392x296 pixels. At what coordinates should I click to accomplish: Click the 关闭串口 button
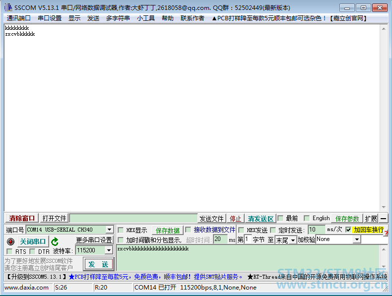tap(32, 241)
